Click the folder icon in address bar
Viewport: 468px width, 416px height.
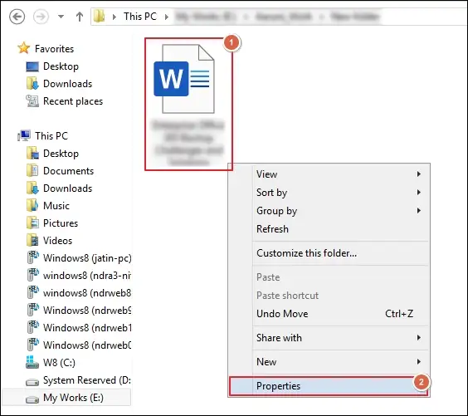pos(99,17)
